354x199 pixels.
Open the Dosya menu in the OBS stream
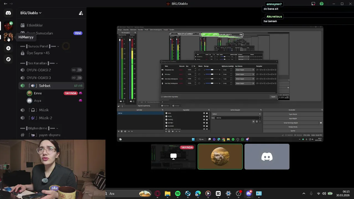tap(120, 30)
